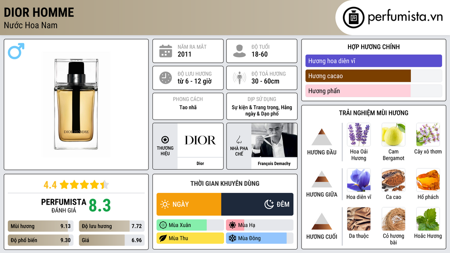Click the Mùi hương 9.13 rating bar

41,226
